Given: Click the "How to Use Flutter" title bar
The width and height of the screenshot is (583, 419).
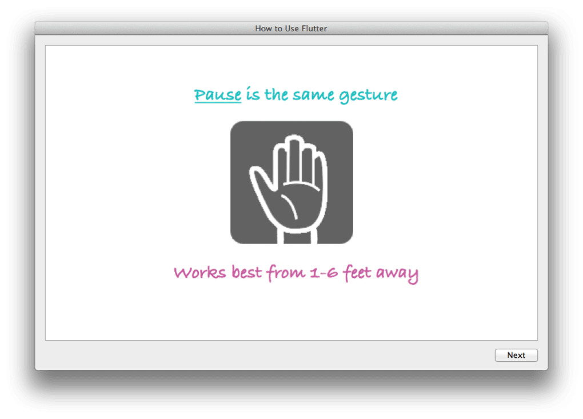Looking at the screenshot, I should [x=291, y=28].
